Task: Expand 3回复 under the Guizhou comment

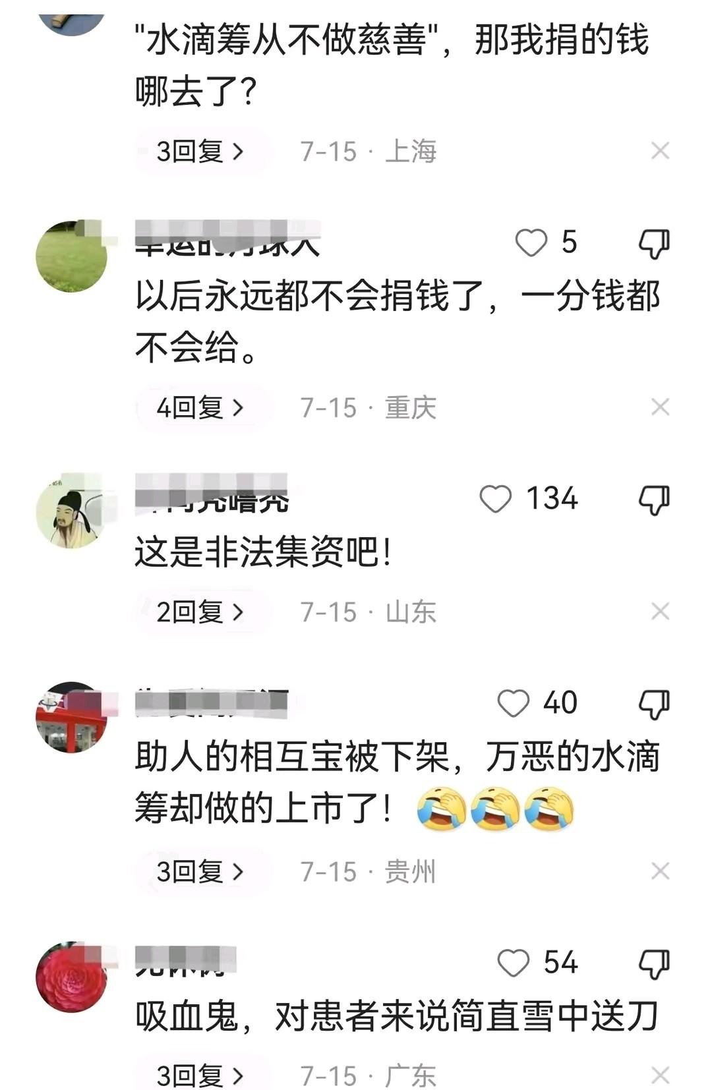Action: point(201,872)
